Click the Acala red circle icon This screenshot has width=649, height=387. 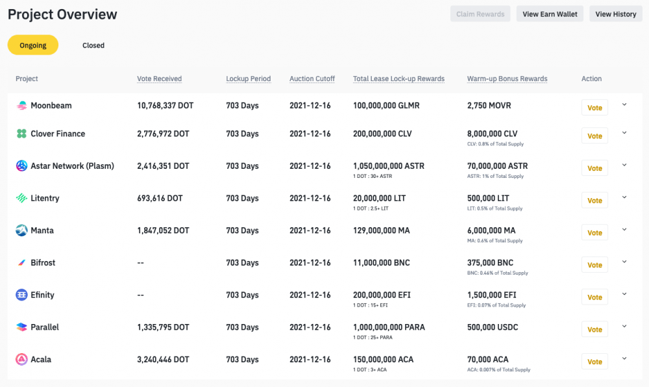click(x=21, y=359)
